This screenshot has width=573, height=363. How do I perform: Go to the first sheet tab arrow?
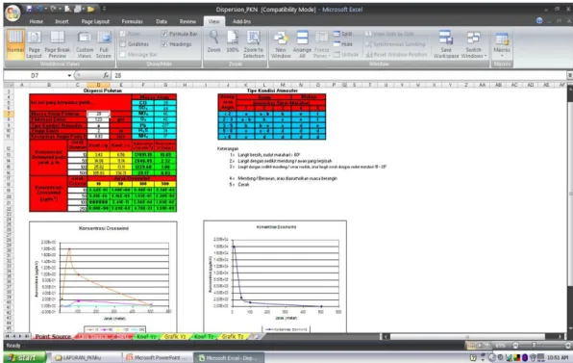tap(7, 336)
